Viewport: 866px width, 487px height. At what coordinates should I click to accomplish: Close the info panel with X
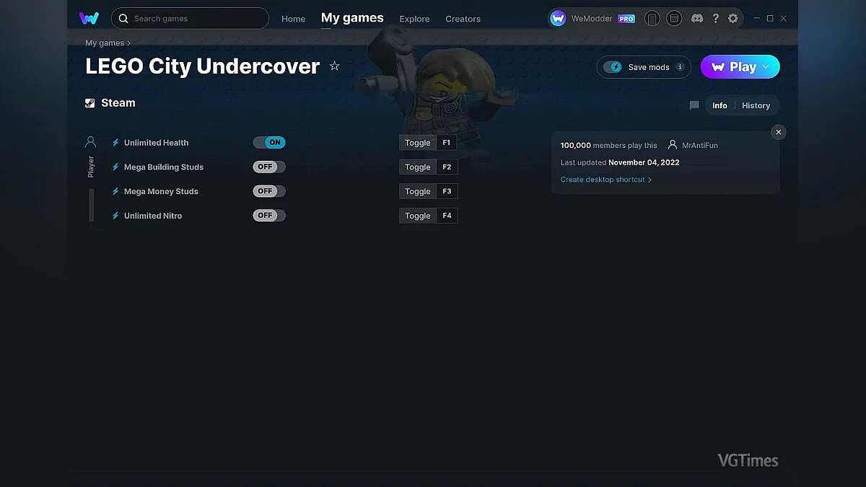pos(778,132)
